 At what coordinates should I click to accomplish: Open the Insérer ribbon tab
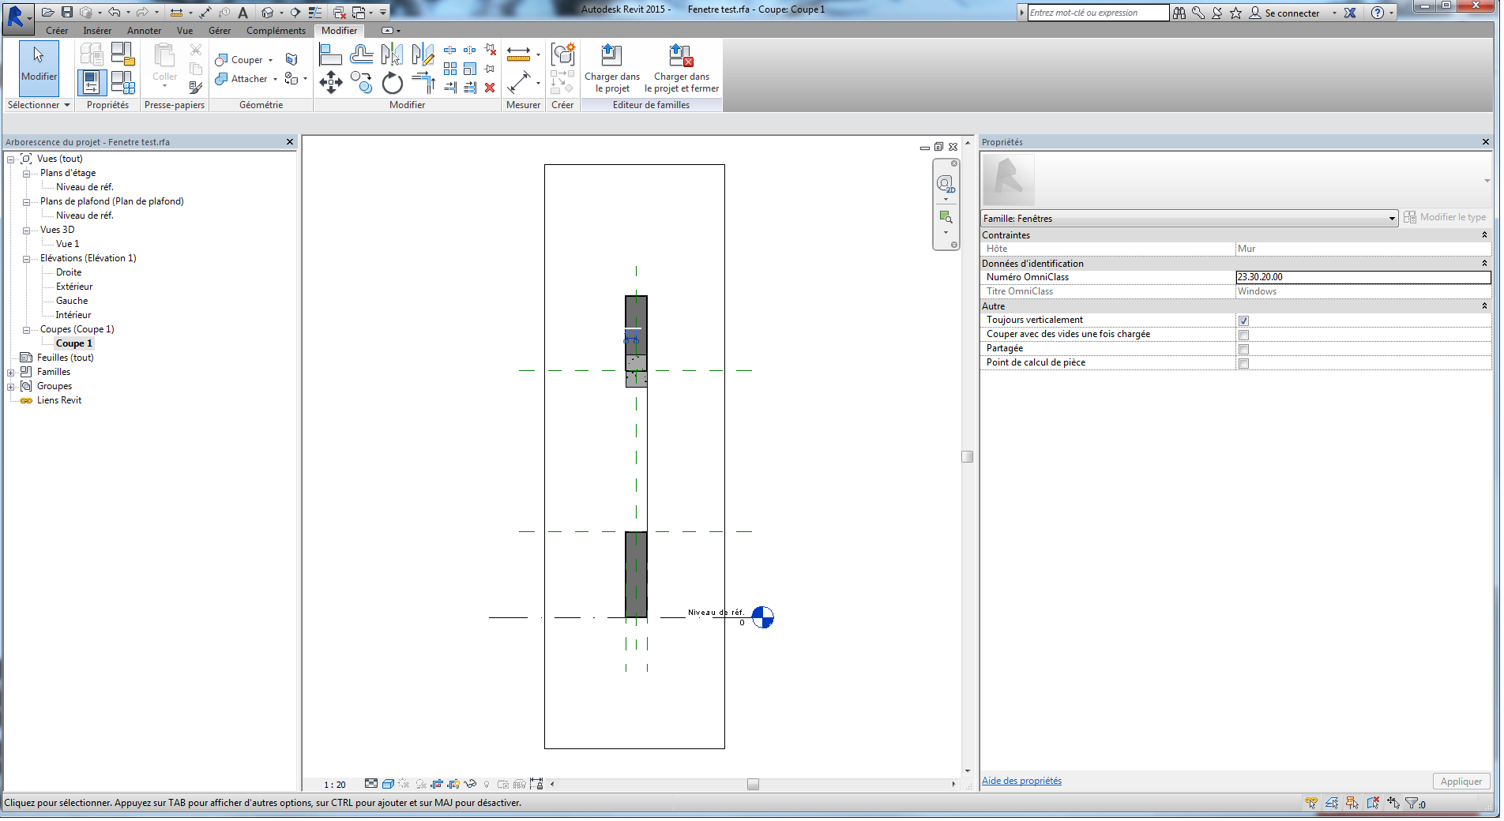tap(97, 31)
